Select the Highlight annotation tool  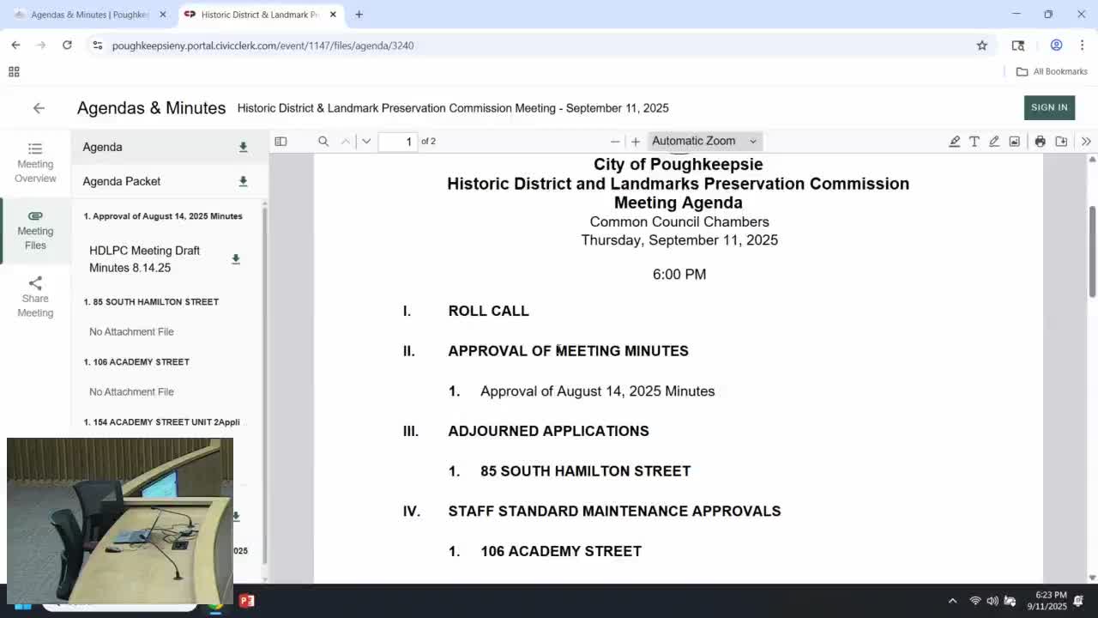tap(955, 141)
